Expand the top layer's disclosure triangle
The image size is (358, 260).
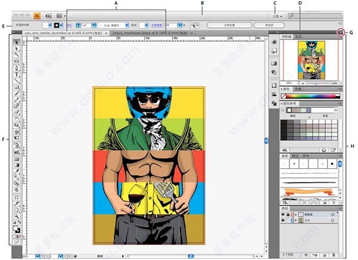pos(296,215)
